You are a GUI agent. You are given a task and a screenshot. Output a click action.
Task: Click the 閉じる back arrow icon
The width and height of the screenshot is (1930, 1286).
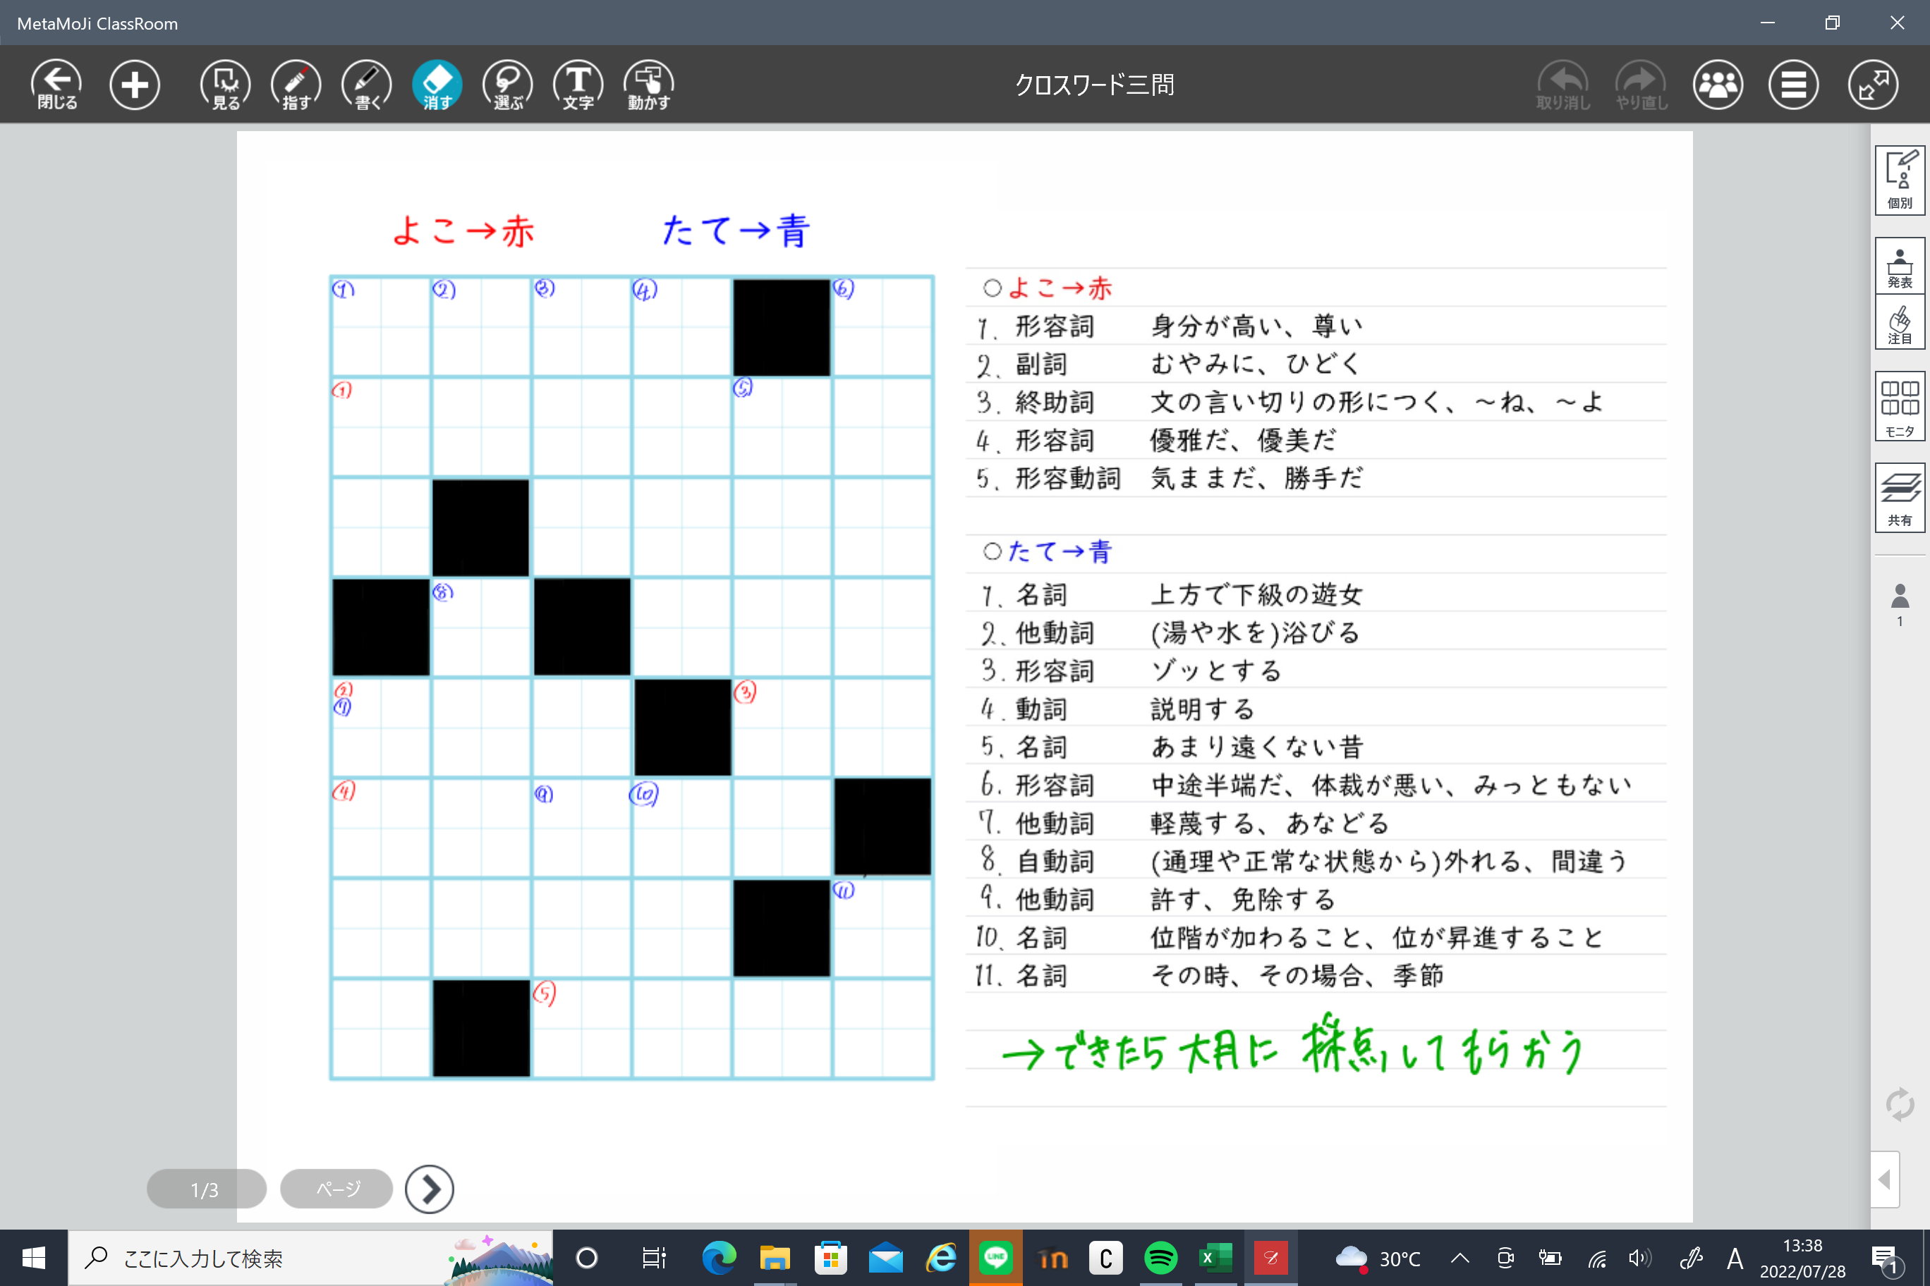56,84
